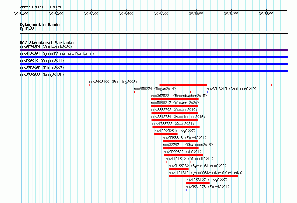Click the long red nsv4121312 variant bar

pyautogui.click(x=204, y=176)
